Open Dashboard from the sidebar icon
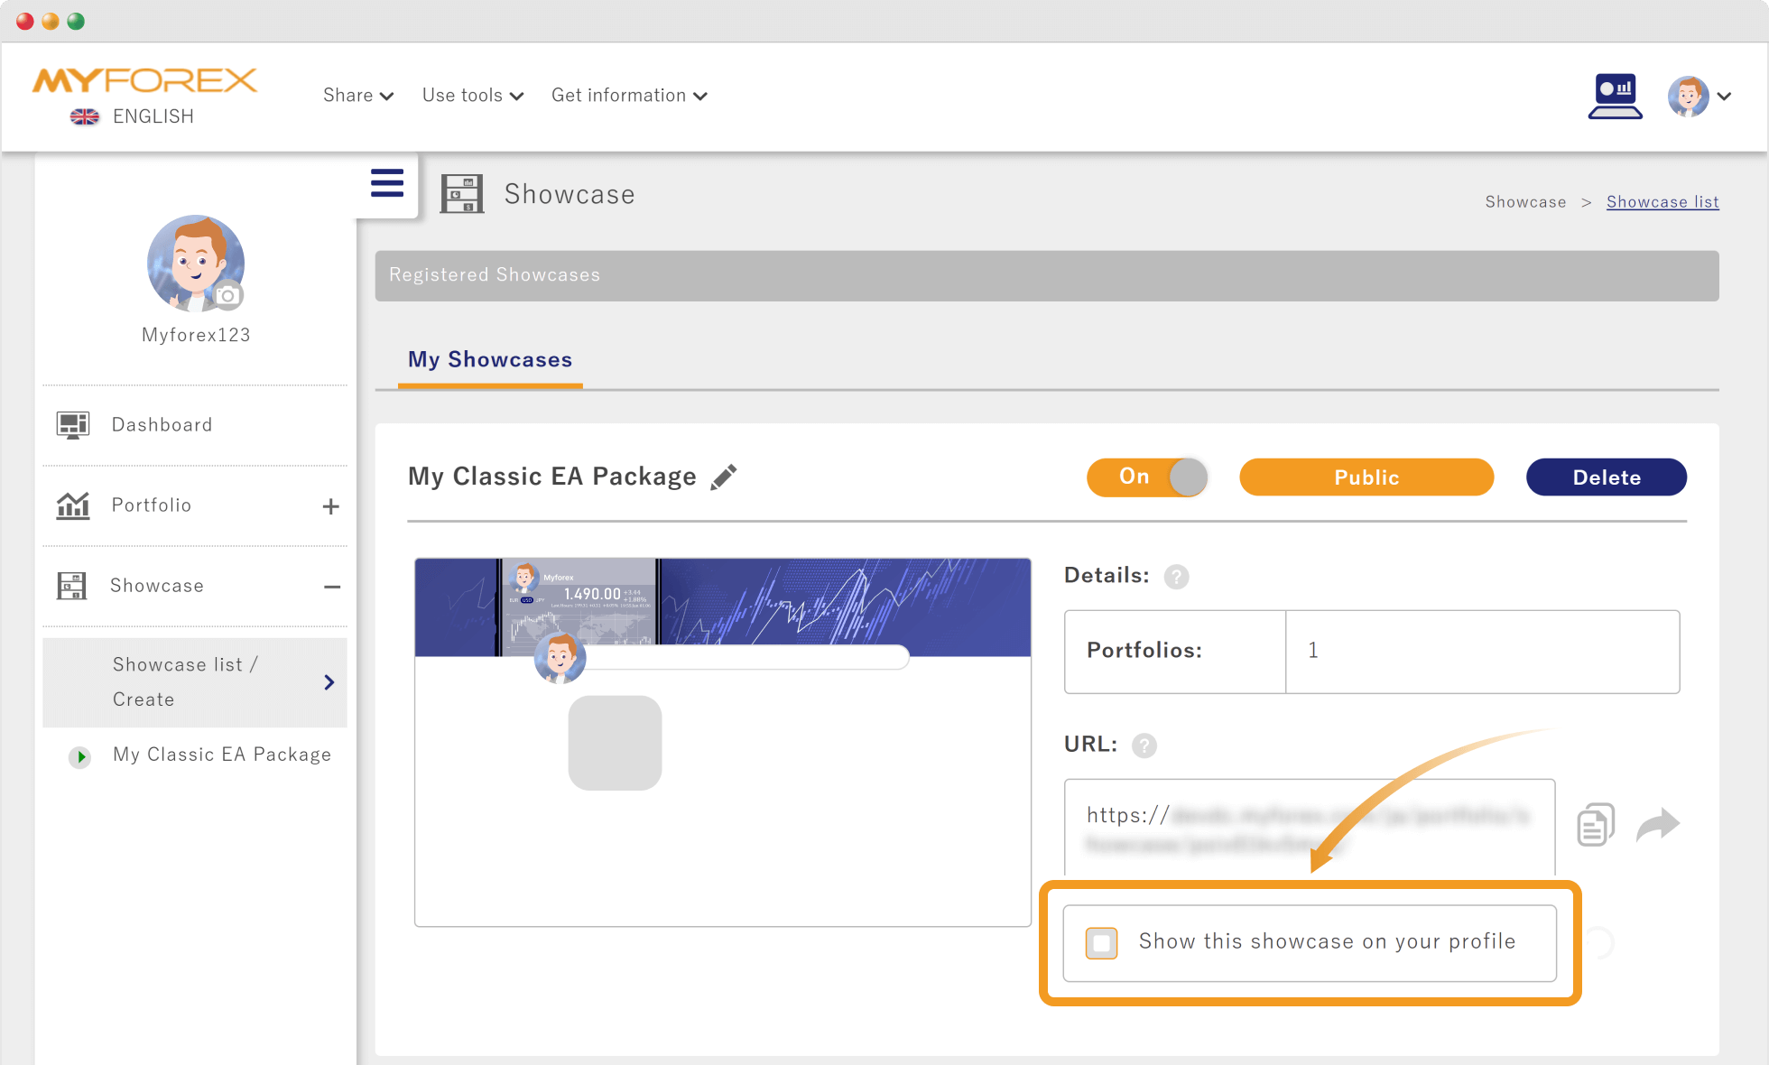1769x1065 pixels. point(72,424)
